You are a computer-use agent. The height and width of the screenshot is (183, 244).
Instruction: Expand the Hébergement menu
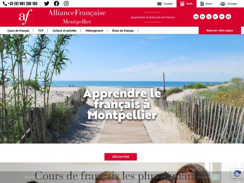coord(94,30)
